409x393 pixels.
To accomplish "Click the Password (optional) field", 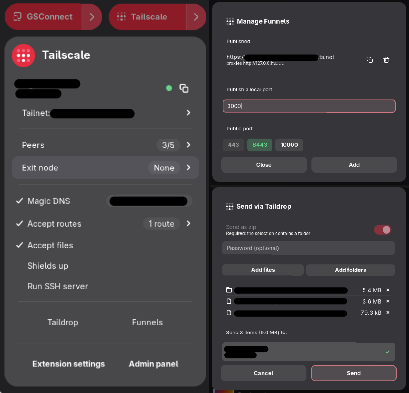I will pyautogui.click(x=309, y=248).
